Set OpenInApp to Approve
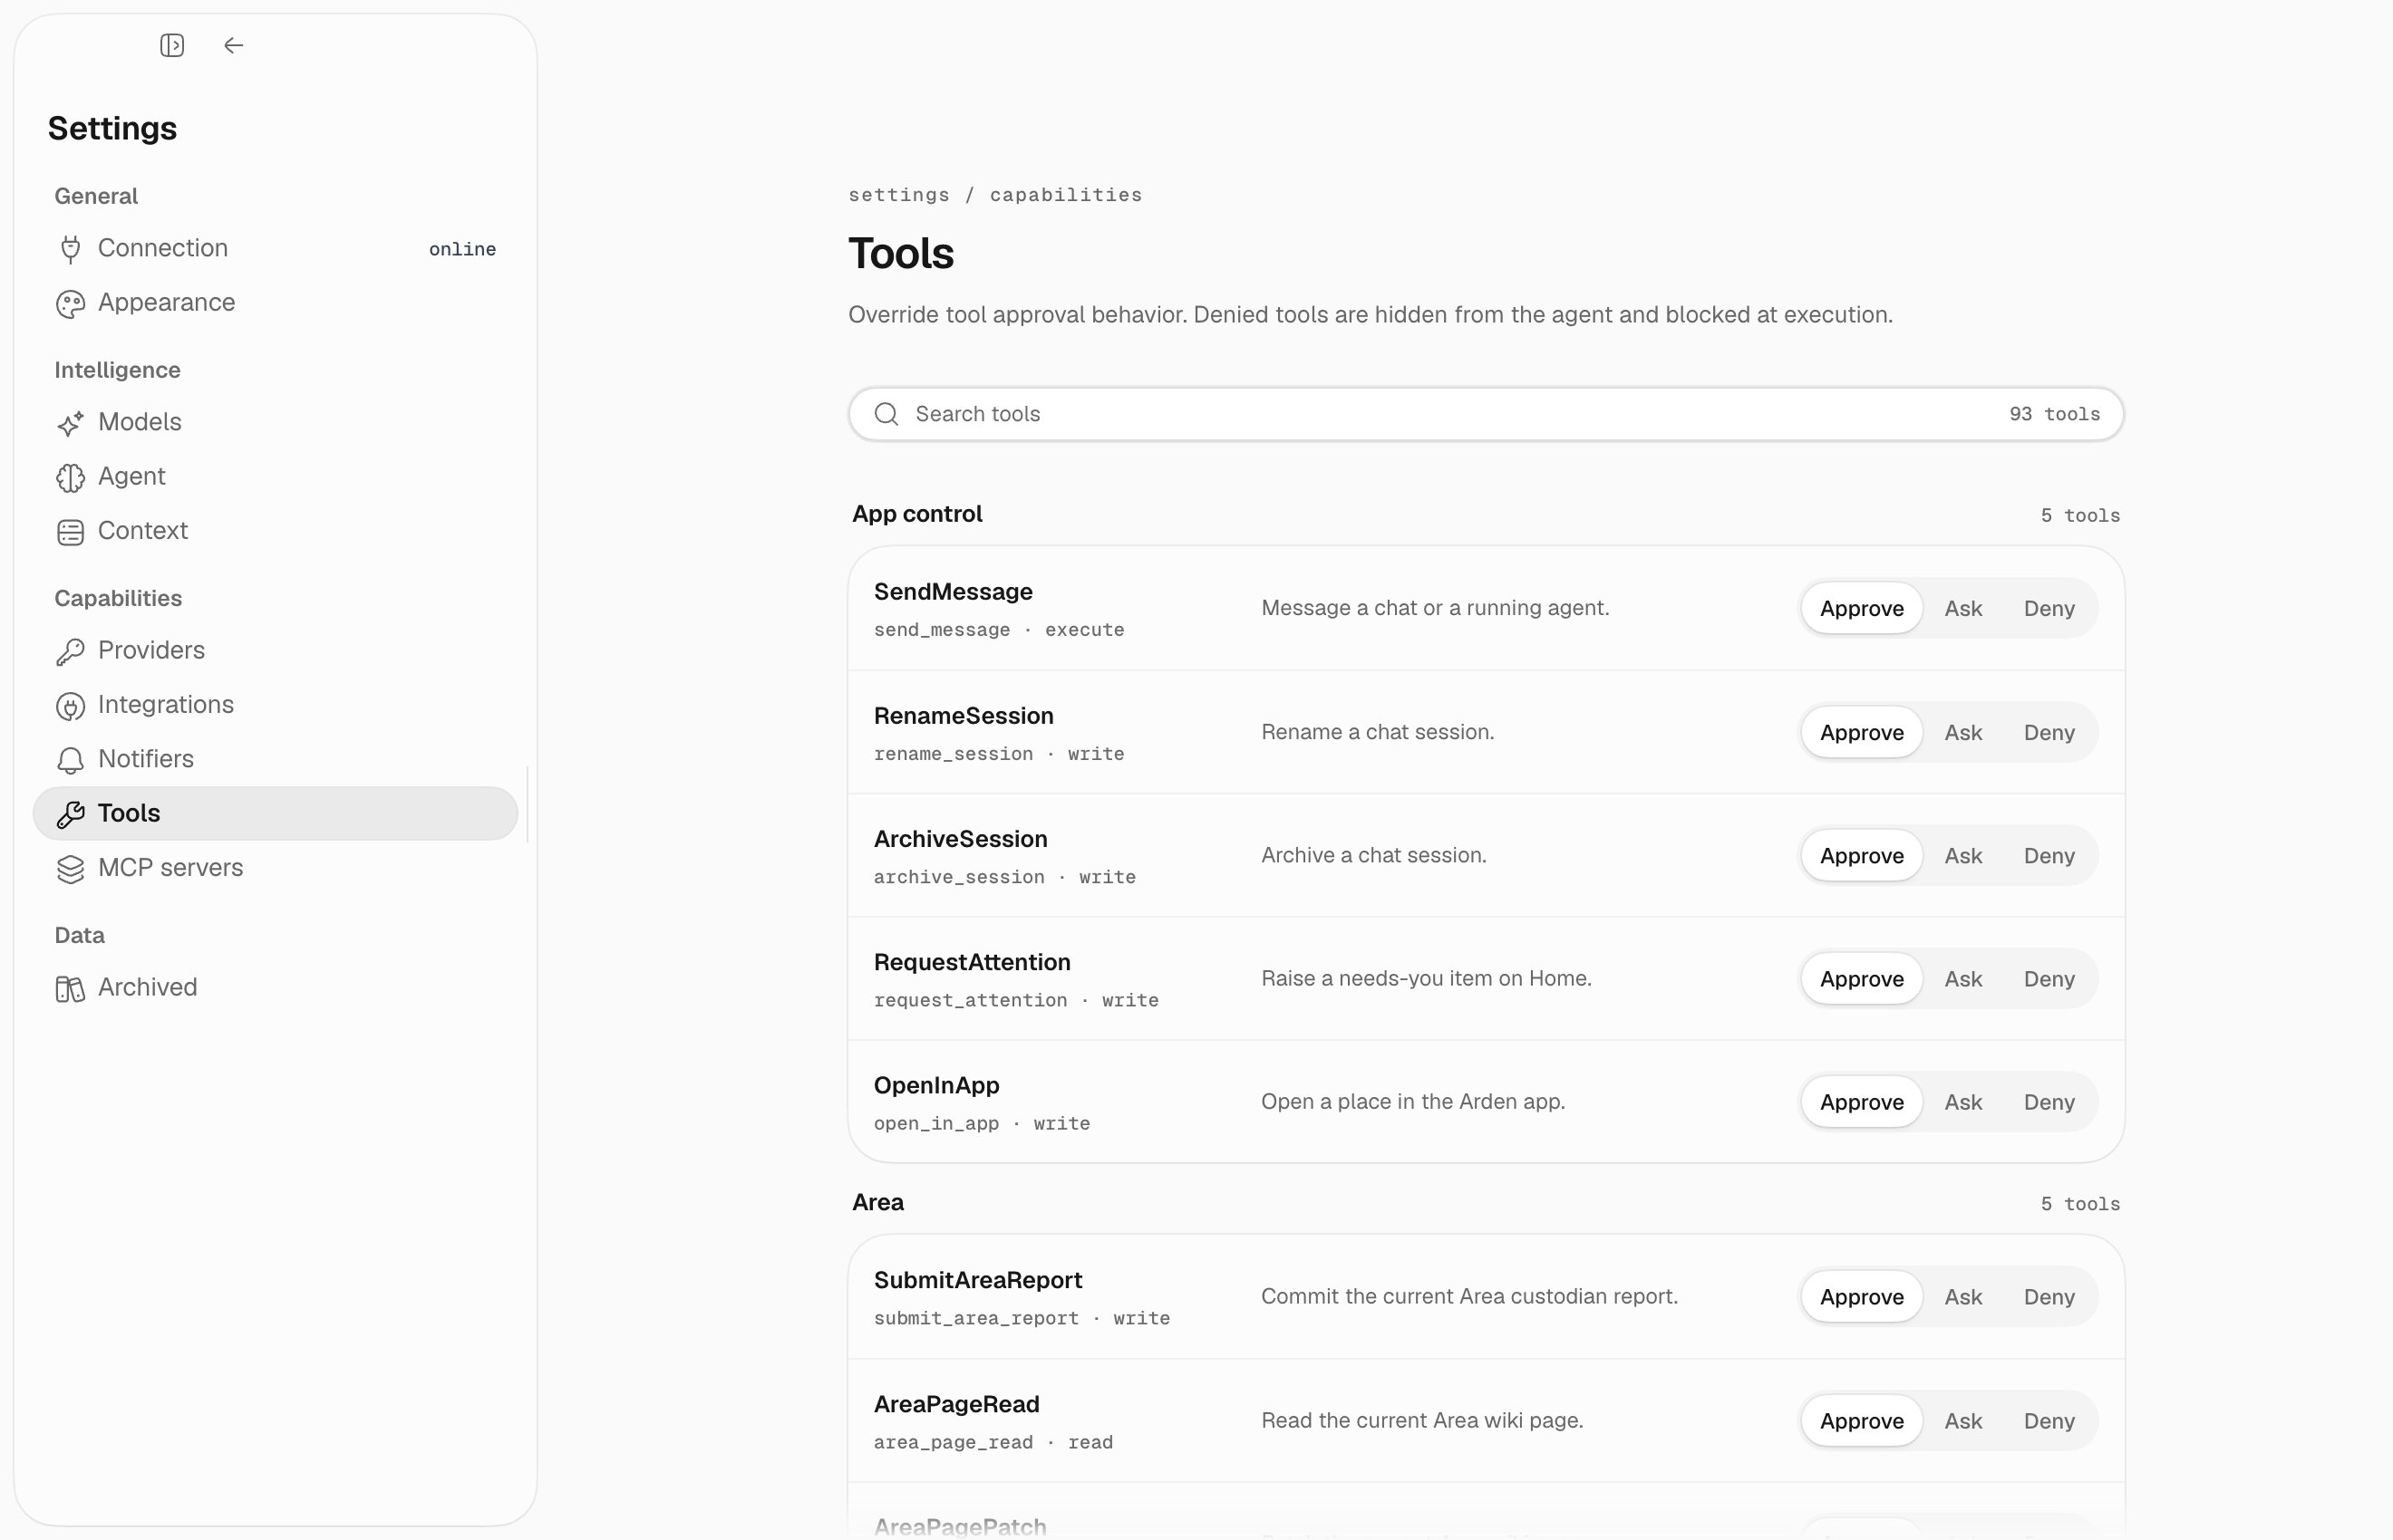 (1861, 1101)
